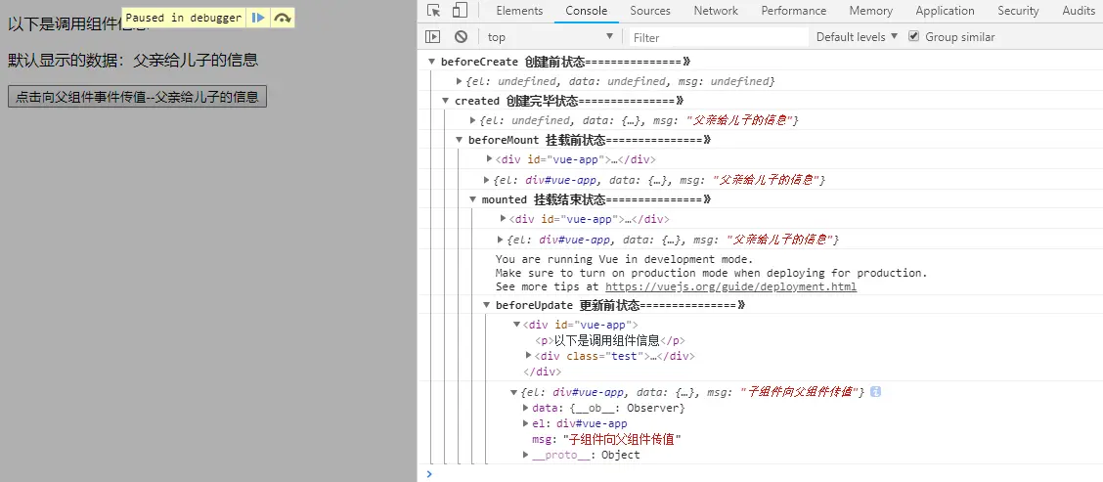The width and height of the screenshot is (1103, 482).
Task: Click the console prompt input line
Action: 760,473
